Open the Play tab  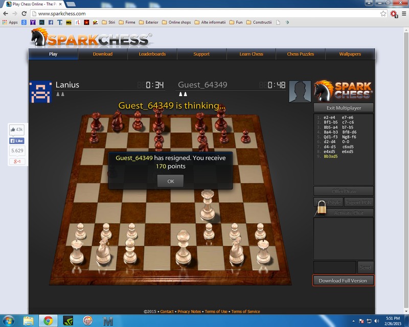pos(53,54)
